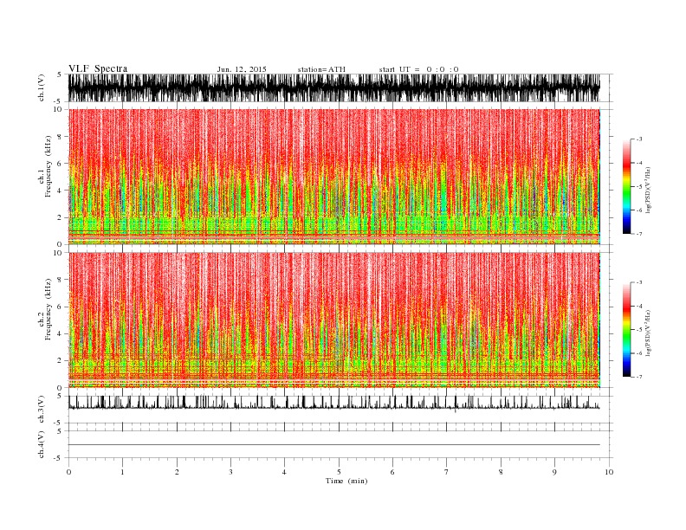686x530 pixels.
Task: Click the '4' kHz tick of ch.1 spectrogram
Action: (60, 191)
